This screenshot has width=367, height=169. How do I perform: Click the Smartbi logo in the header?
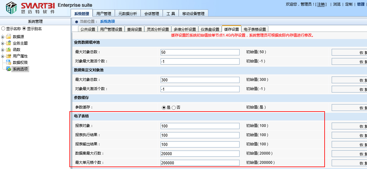coord(30,8)
